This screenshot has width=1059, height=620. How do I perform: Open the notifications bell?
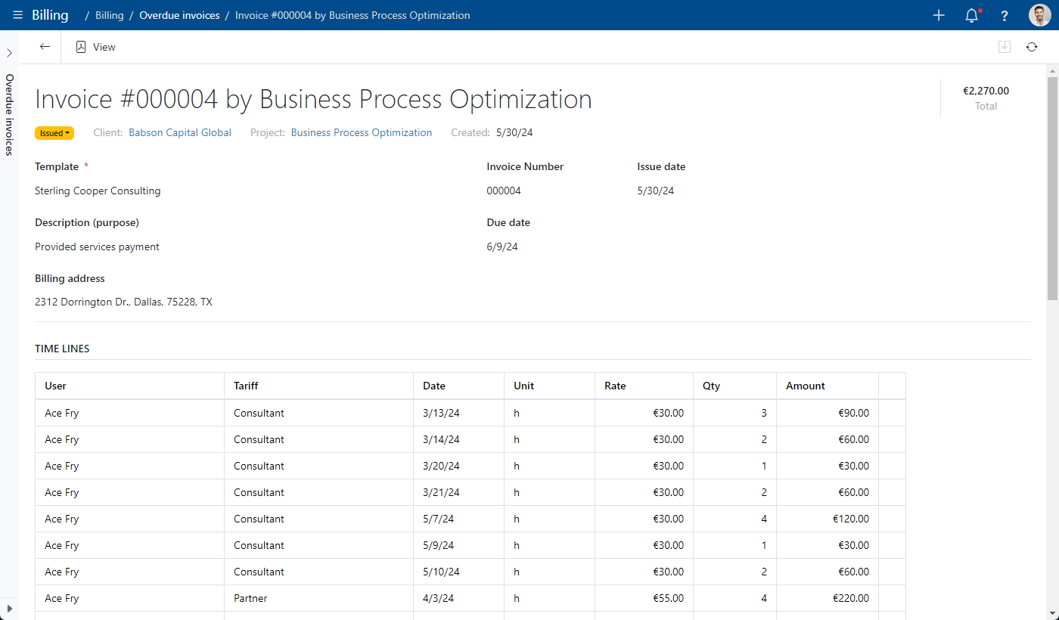pyautogui.click(x=972, y=15)
